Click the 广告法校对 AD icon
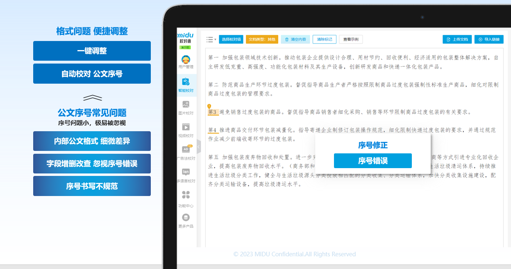Image resolution: width=511 pixels, height=269 pixels. 186,150
